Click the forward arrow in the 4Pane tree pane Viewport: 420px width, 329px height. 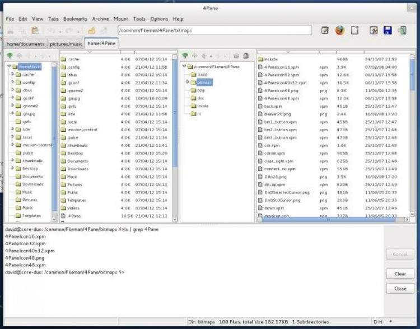[218, 56]
